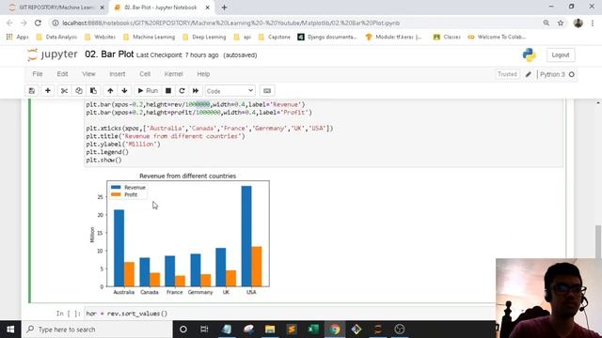Screen dimensions: 602x338
Task: Open the Deep Learning bookmark folder
Action: 205,37
